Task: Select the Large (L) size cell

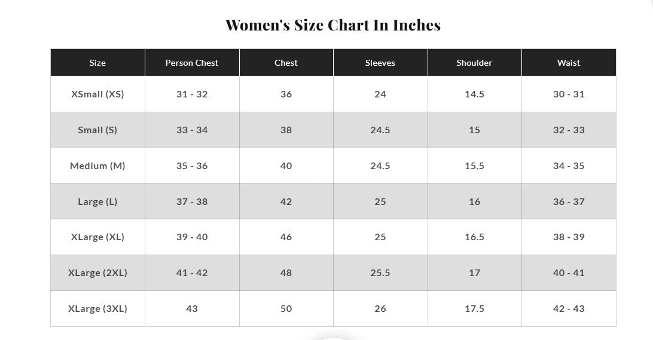Action: point(97,201)
